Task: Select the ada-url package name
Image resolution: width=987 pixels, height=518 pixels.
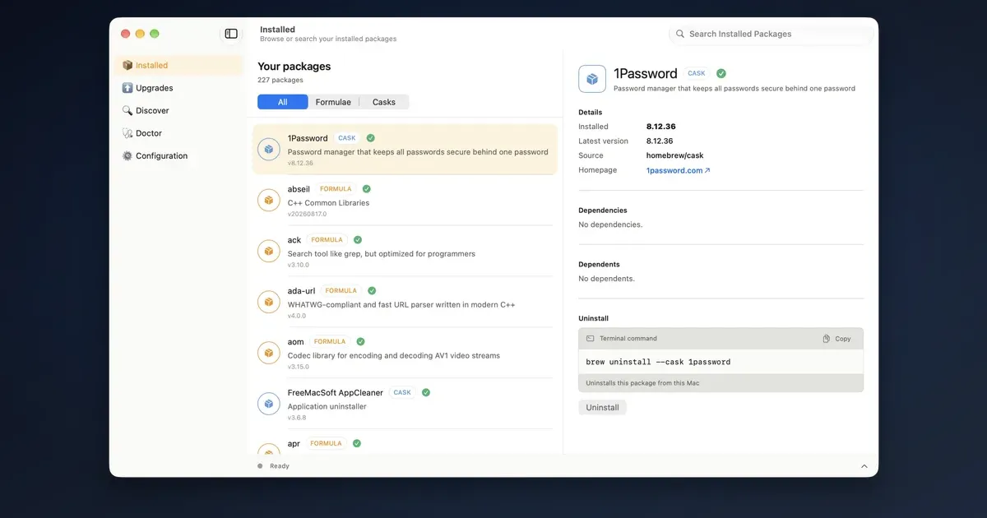Action: (301, 290)
